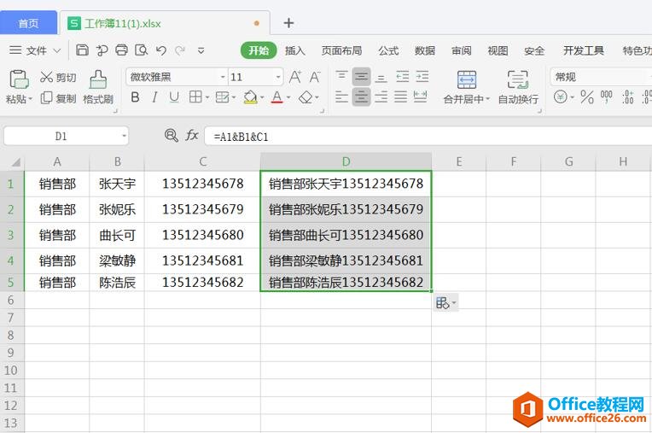Switch to the 数据 tab
The width and height of the screenshot is (652, 433).
[425, 50]
